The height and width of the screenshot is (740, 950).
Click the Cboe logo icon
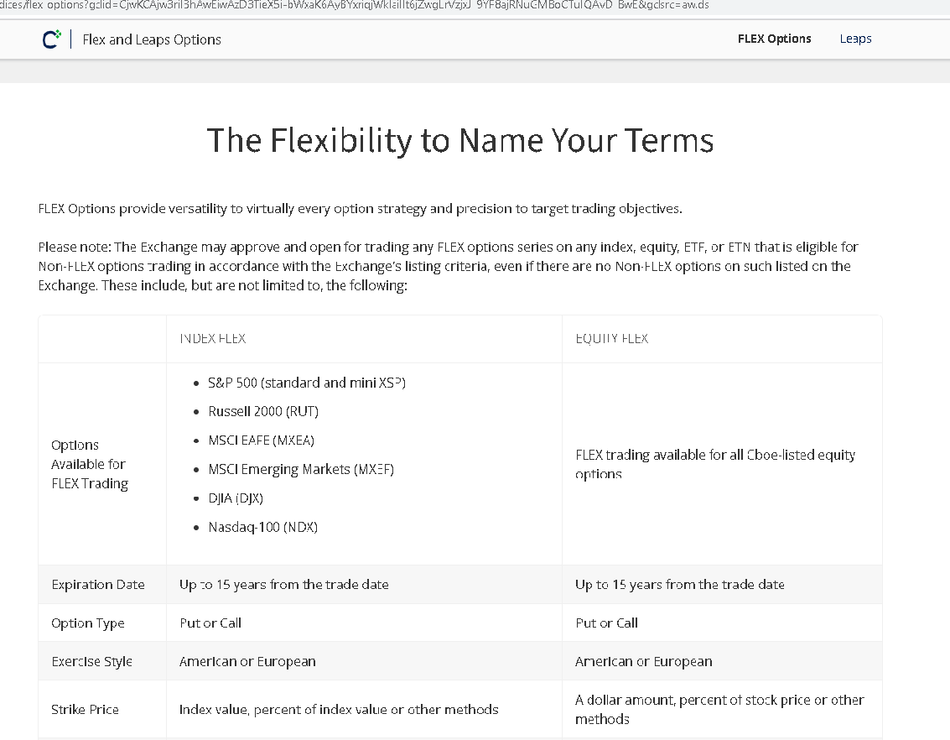[x=51, y=39]
